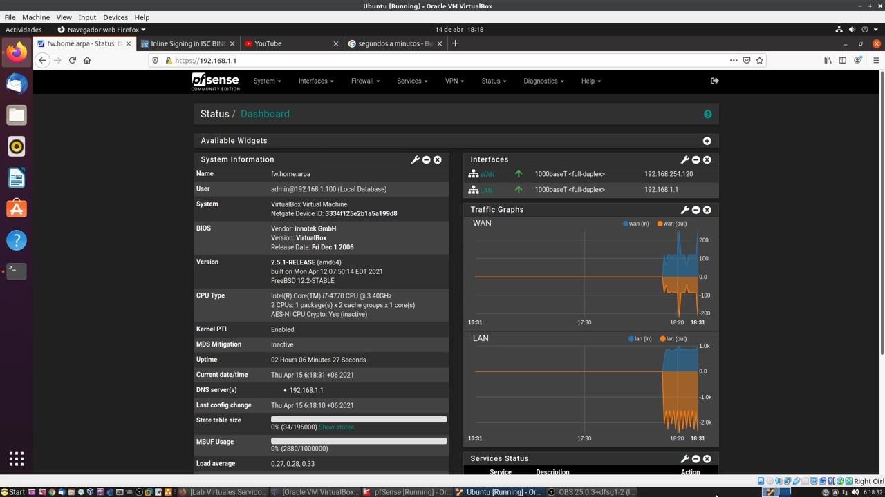Image resolution: width=885 pixels, height=497 pixels.
Task: Open Firefox library icon
Action: pos(828,61)
